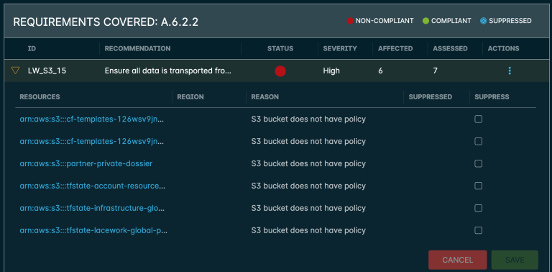The width and height of the screenshot is (552, 272).
Task: Open the three-dot actions menu for LW_S3_15
Action: click(510, 71)
